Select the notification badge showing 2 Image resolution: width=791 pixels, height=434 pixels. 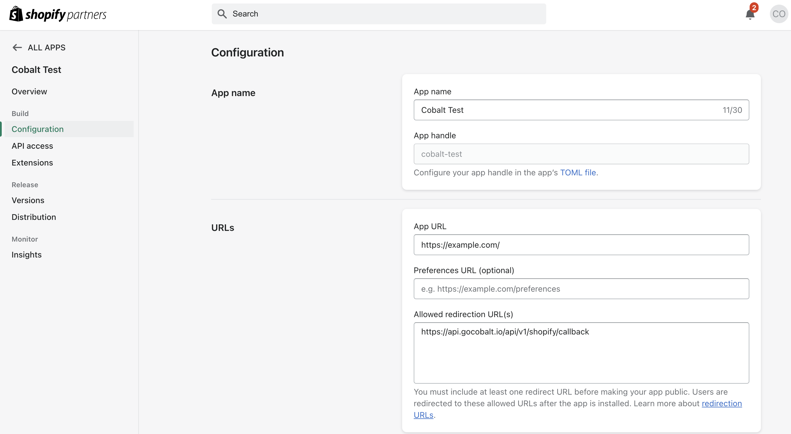click(x=754, y=8)
